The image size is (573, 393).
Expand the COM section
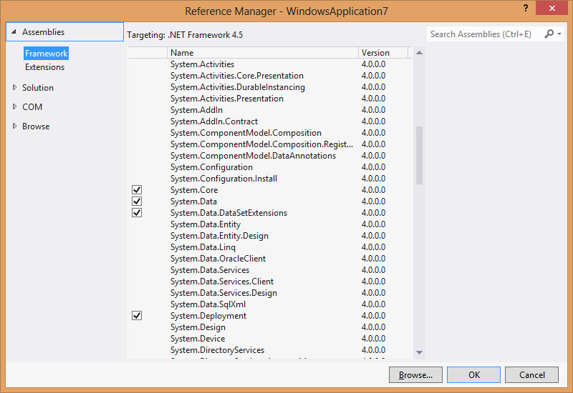coord(14,106)
